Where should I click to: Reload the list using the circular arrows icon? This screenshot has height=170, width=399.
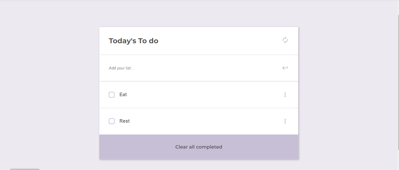pos(285,40)
